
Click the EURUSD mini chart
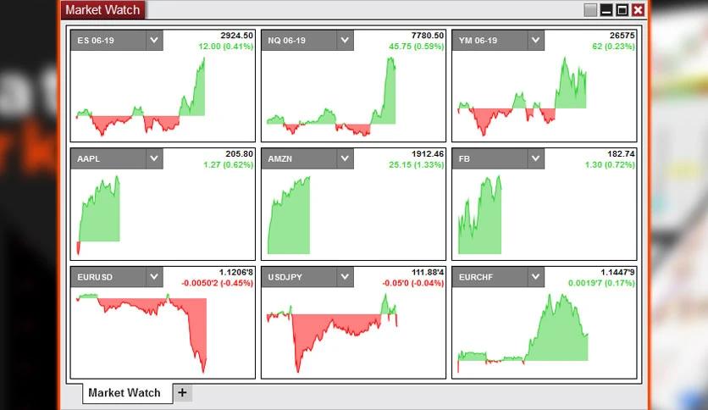point(141,333)
